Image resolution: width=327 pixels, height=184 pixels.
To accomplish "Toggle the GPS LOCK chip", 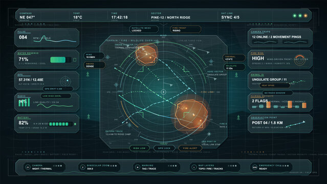I will click(164, 148).
